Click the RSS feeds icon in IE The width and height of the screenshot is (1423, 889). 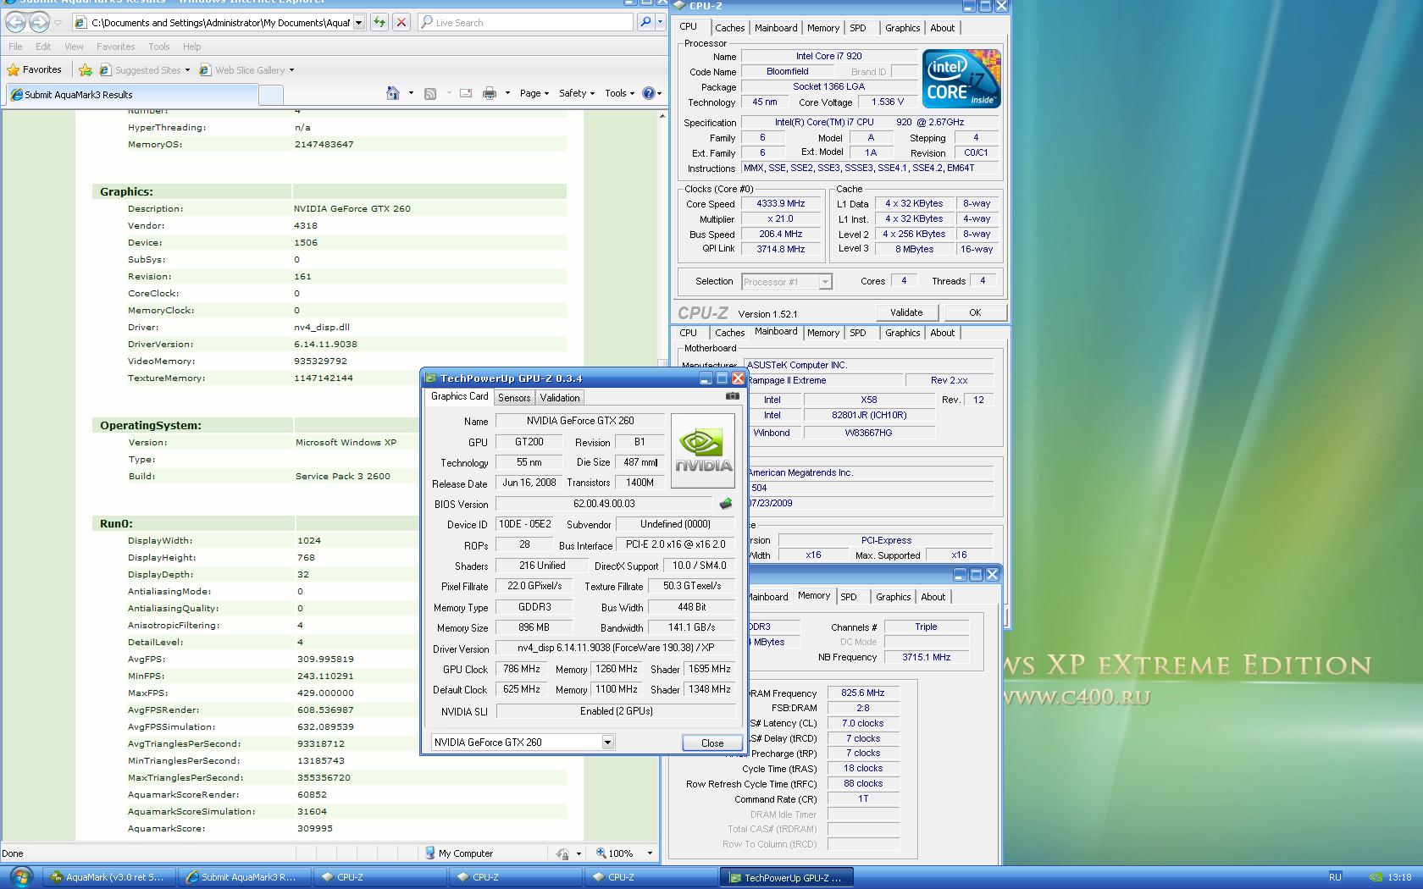pyautogui.click(x=430, y=93)
